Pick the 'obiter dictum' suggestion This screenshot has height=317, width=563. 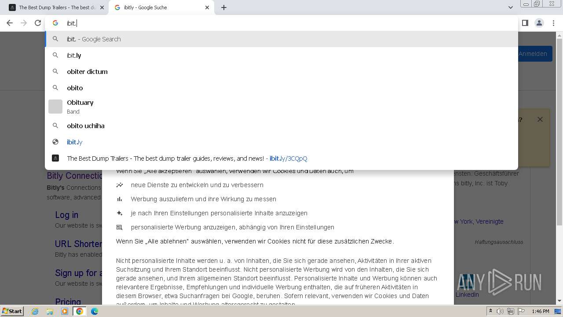(281, 72)
